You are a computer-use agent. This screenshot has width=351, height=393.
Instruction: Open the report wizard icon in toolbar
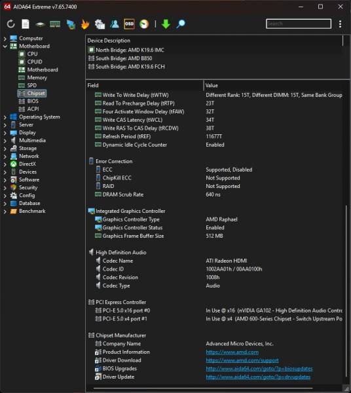click(x=100, y=24)
